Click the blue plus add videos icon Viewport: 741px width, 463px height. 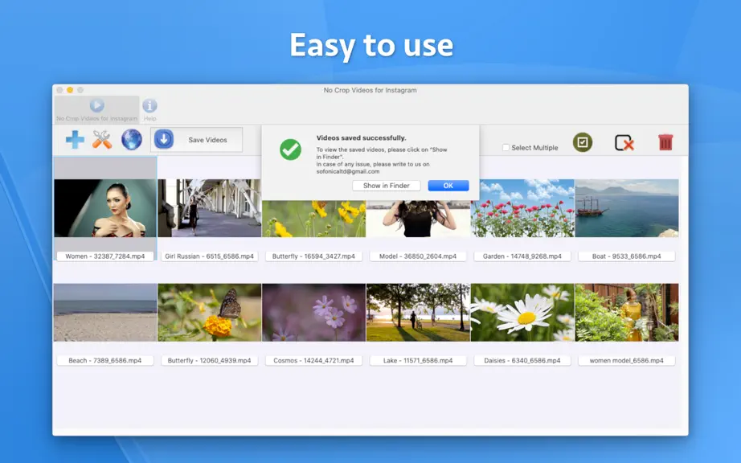pyautogui.click(x=75, y=140)
